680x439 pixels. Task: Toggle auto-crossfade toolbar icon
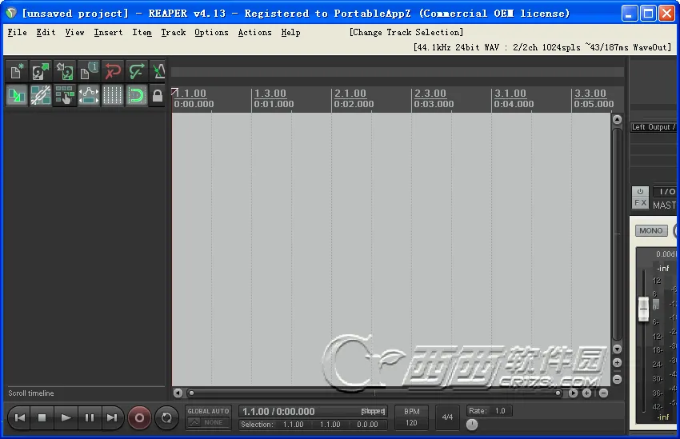(17, 95)
